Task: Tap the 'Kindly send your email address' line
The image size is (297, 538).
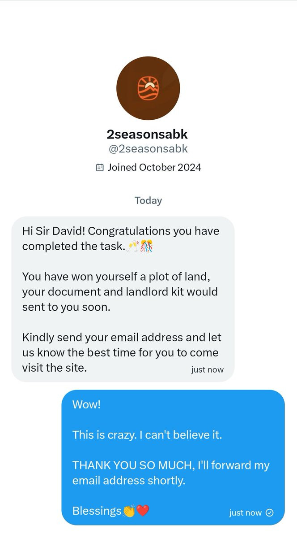Action: click(122, 337)
